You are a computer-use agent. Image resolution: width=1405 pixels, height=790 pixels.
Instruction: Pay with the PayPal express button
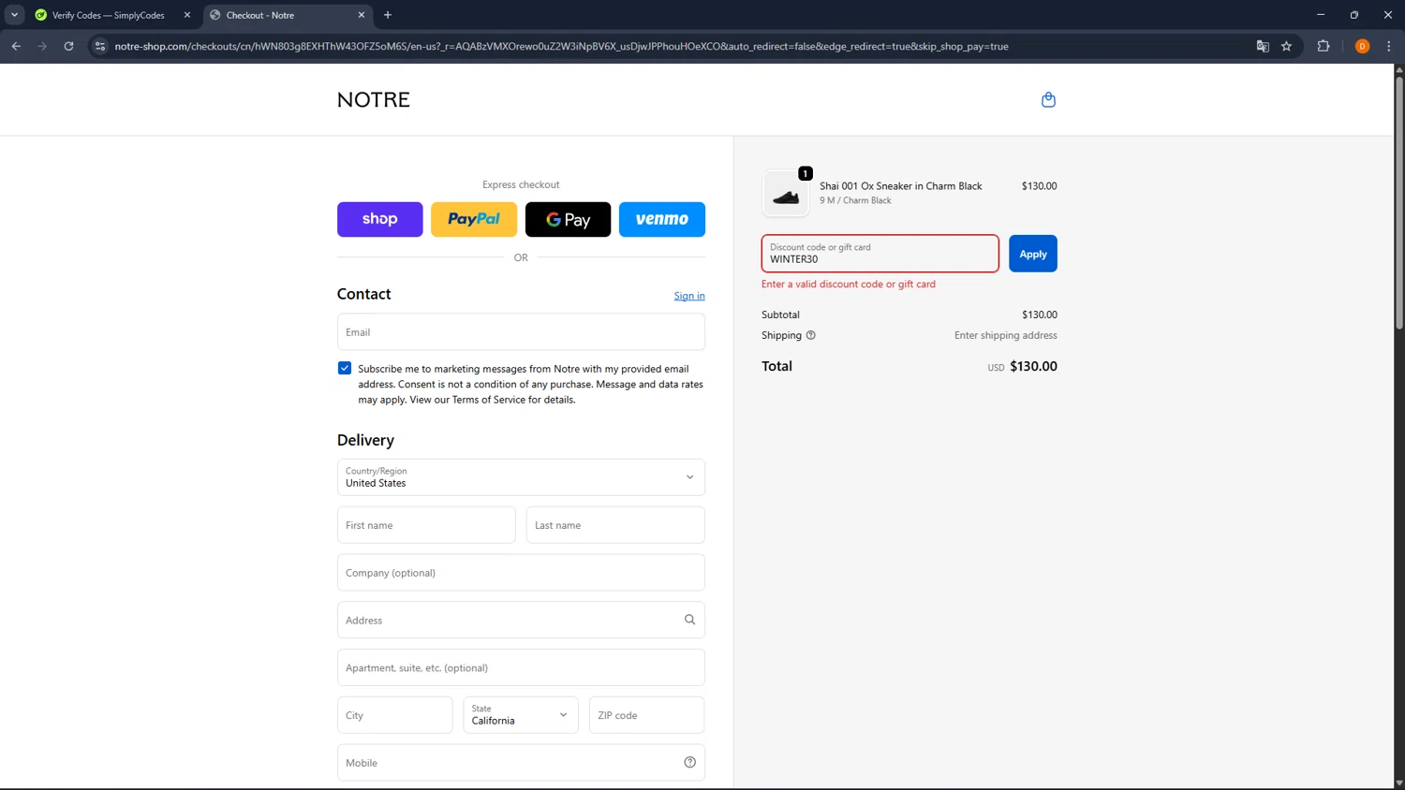(474, 219)
